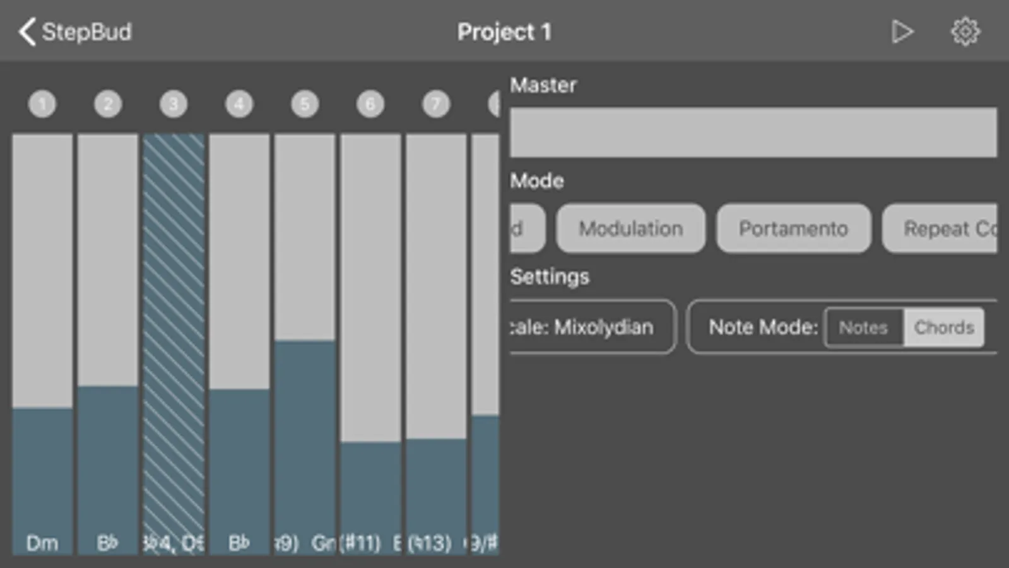This screenshot has height=568, width=1009.
Task: Click the Master slider bar
Action: pyautogui.click(x=753, y=133)
